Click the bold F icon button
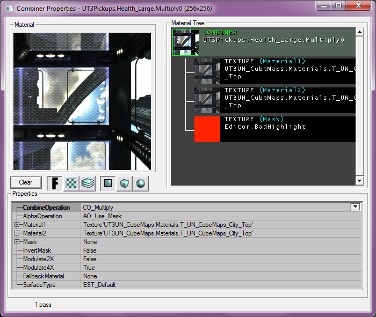376x317 pixels. 55,183
